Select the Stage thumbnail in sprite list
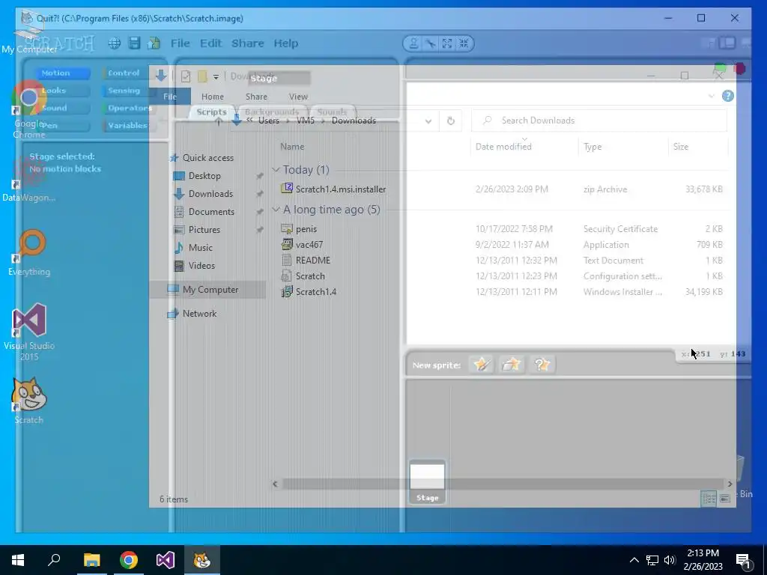 pyautogui.click(x=427, y=482)
